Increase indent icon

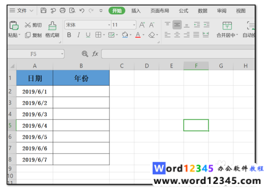pos(206,25)
